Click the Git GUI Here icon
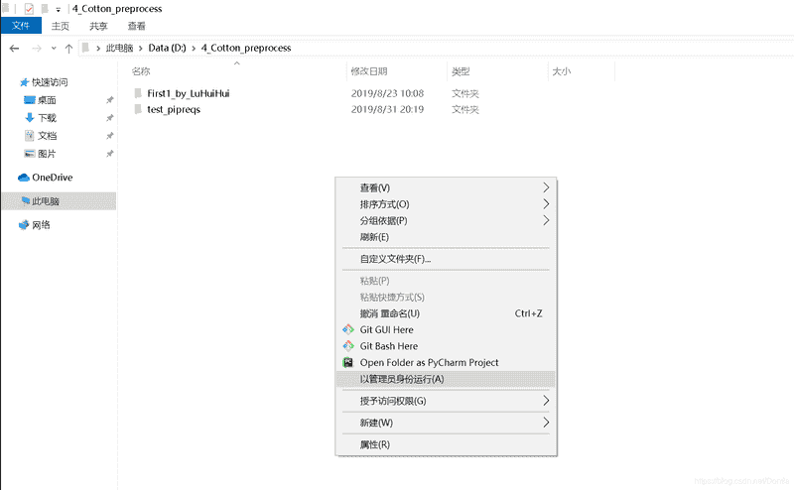 coord(348,329)
